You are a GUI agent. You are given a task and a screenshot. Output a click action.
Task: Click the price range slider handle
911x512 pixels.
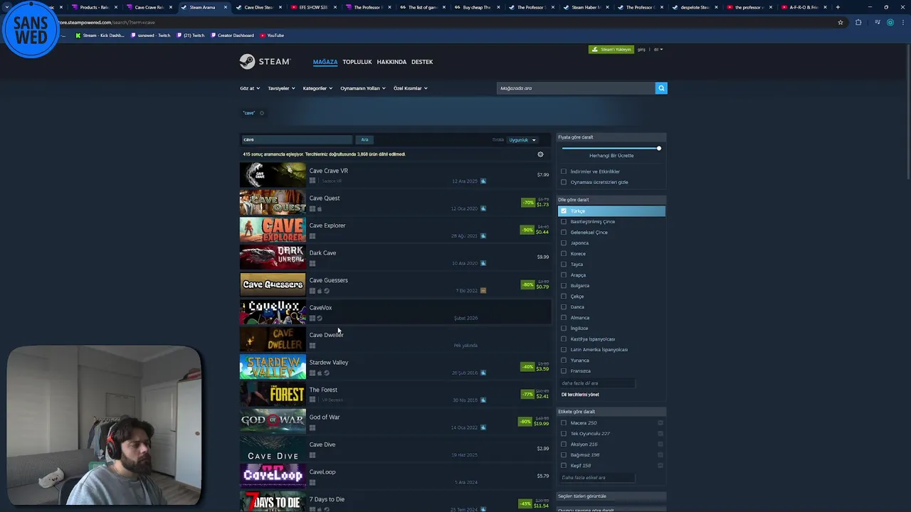659,148
